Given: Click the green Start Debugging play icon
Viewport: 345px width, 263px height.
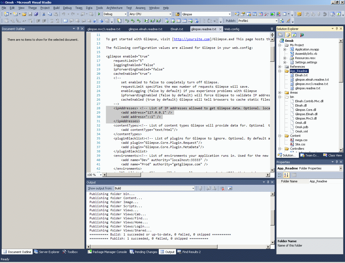Looking at the screenshot, I should (99, 14).
